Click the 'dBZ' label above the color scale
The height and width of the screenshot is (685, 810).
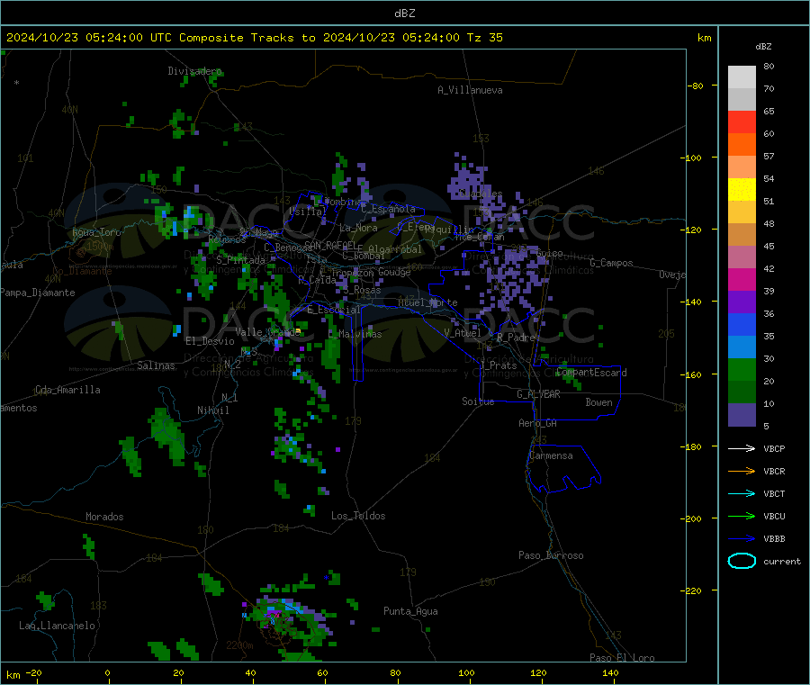coord(763,47)
